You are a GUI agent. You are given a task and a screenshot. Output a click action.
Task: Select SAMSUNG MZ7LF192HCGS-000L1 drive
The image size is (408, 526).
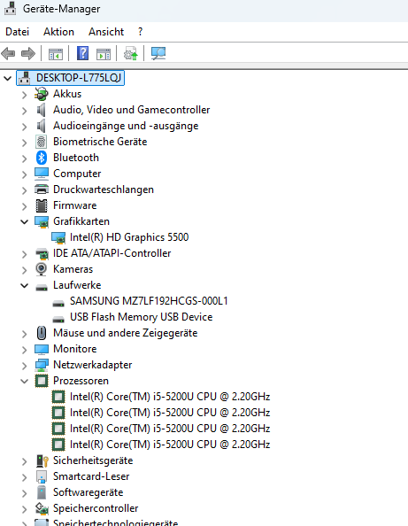click(149, 301)
